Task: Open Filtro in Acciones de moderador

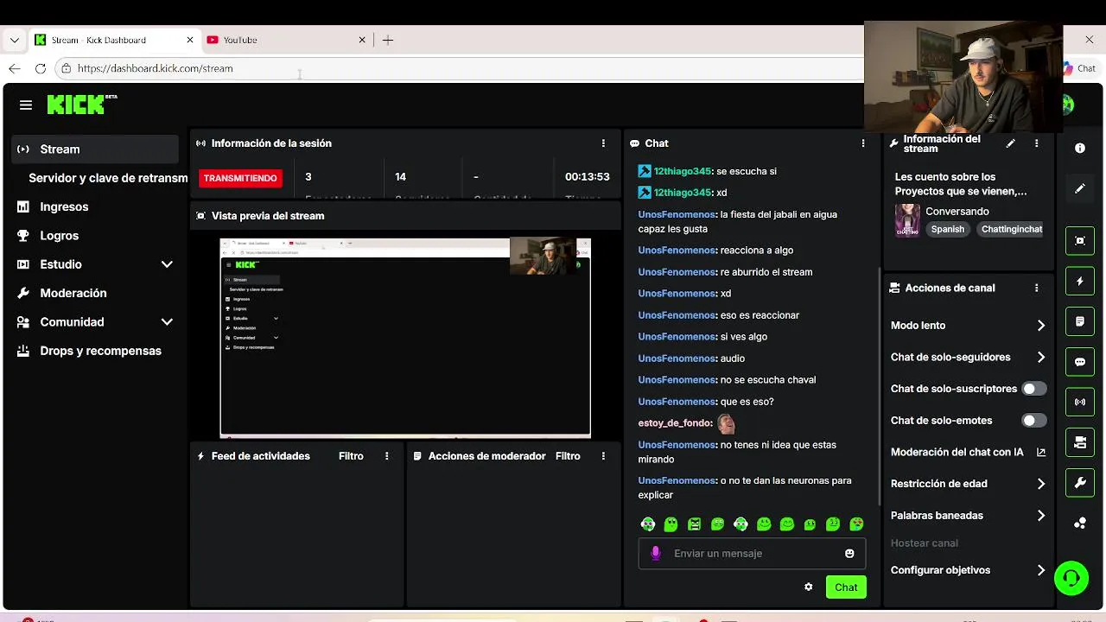Action: pyautogui.click(x=568, y=456)
